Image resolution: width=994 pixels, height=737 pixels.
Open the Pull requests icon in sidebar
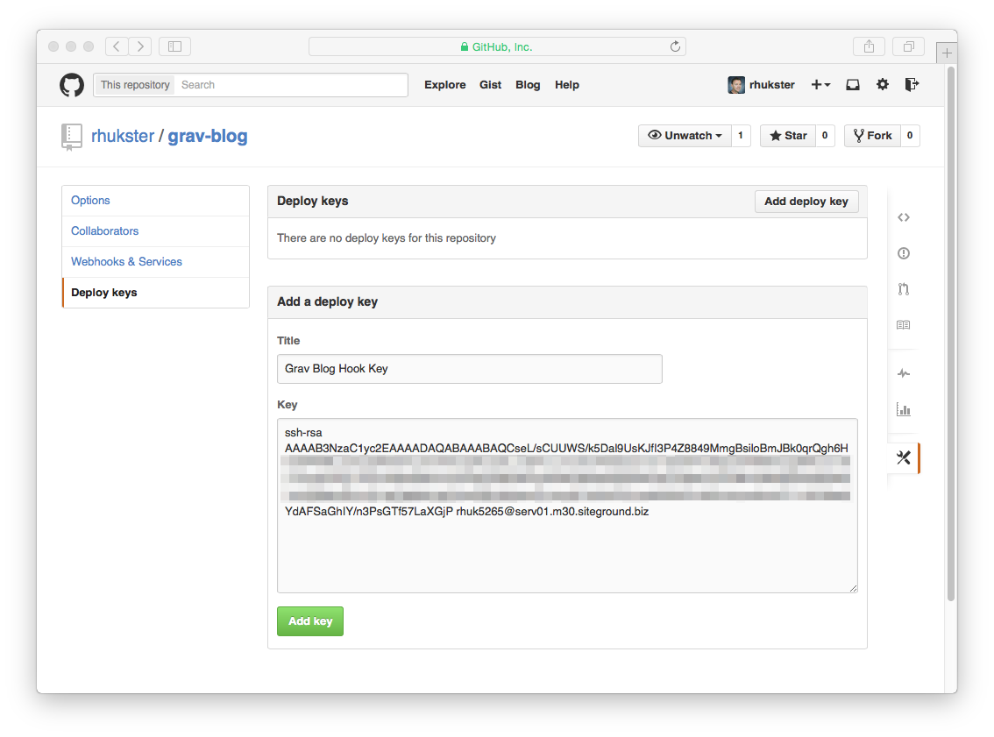904,289
